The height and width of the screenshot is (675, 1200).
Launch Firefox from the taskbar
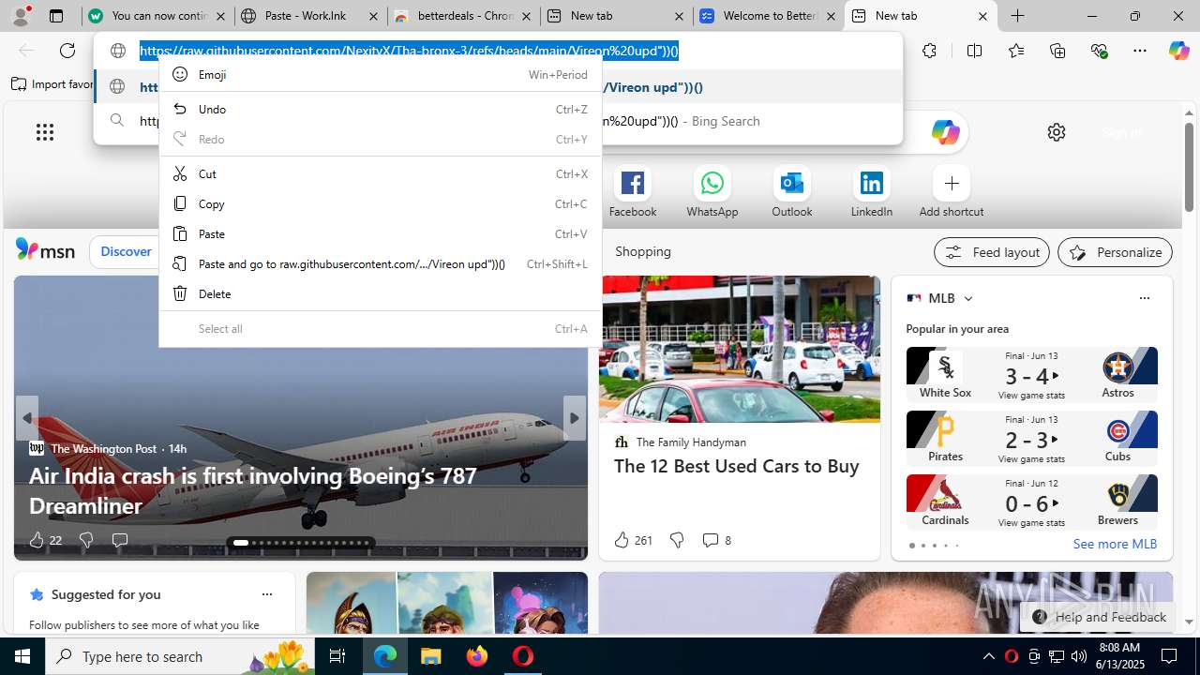477,656
